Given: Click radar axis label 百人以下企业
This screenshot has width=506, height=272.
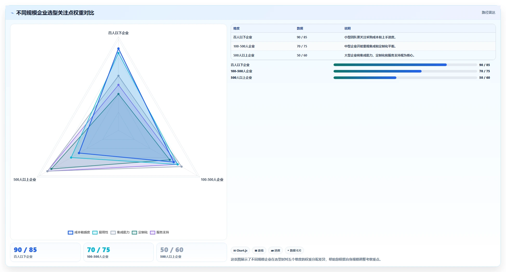Looking at the screenshot, I should point(118,33).
